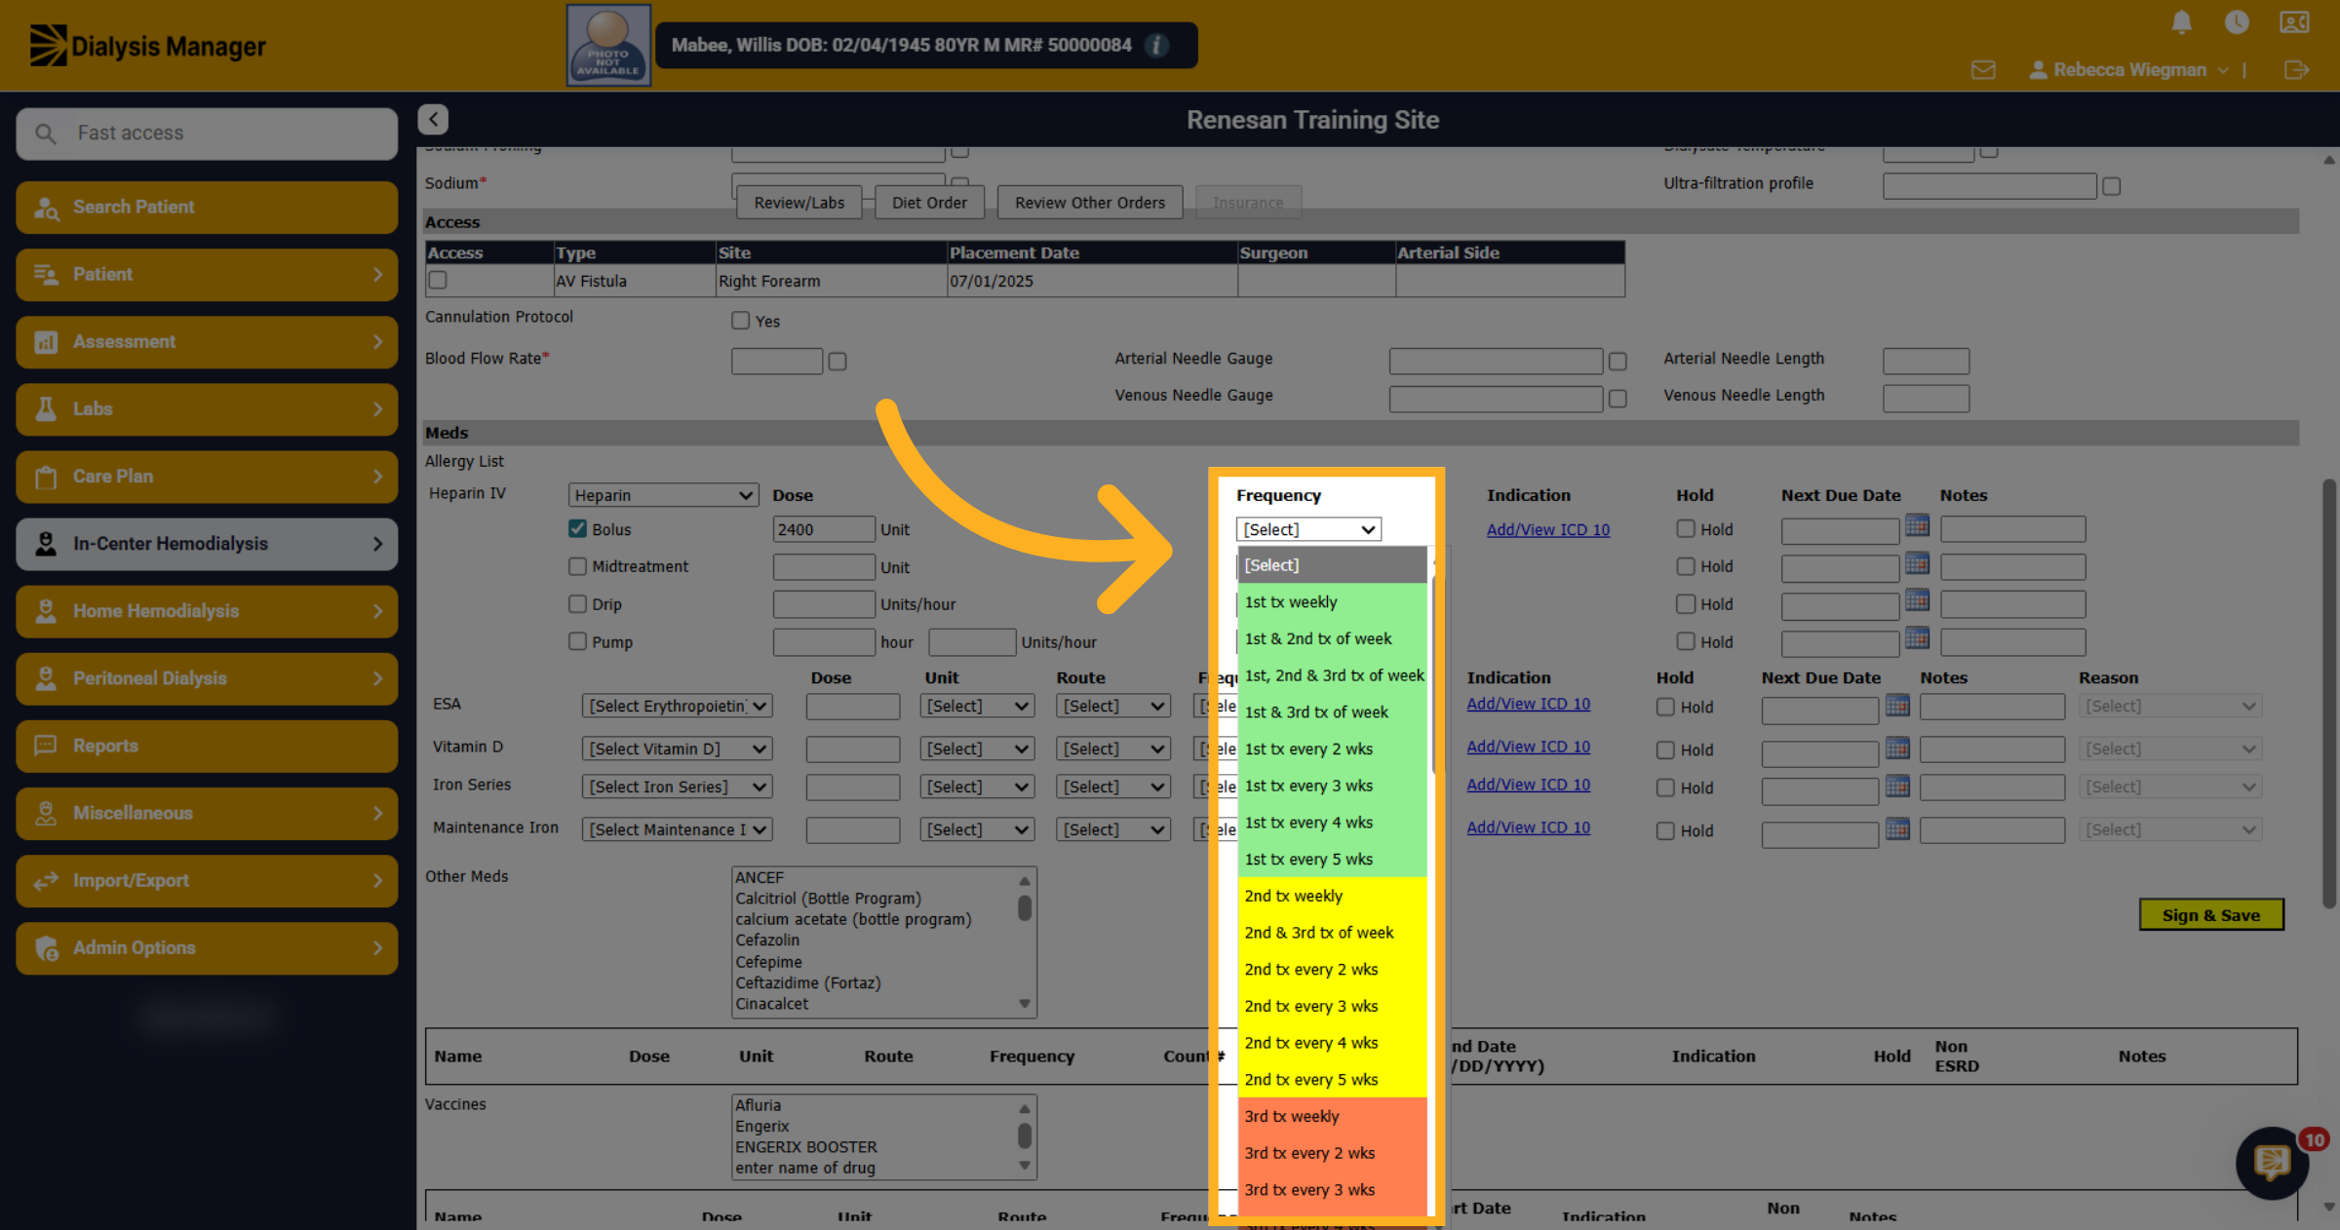
Task: Enable the Drip checkbox
Action: [x=577, y=604]
